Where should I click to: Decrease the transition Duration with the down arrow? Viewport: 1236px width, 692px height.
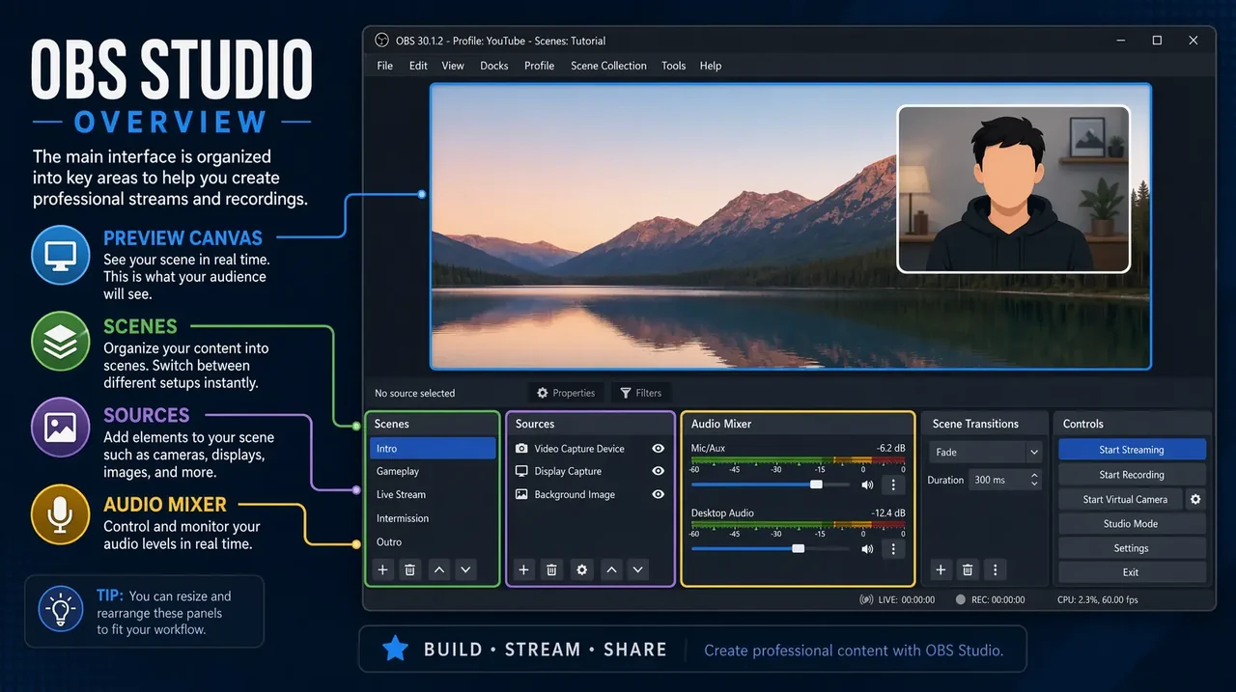(1035, 484)
